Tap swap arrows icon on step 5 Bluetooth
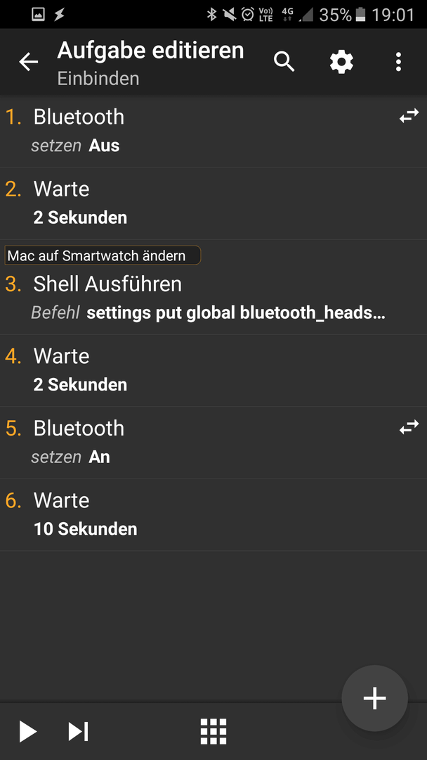The image size is (427, 760). tap(409, 427)
